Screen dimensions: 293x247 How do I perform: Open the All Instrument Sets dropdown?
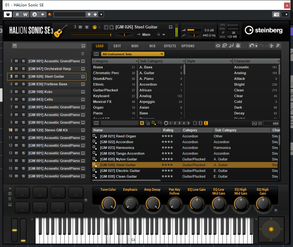coord(132,54)
